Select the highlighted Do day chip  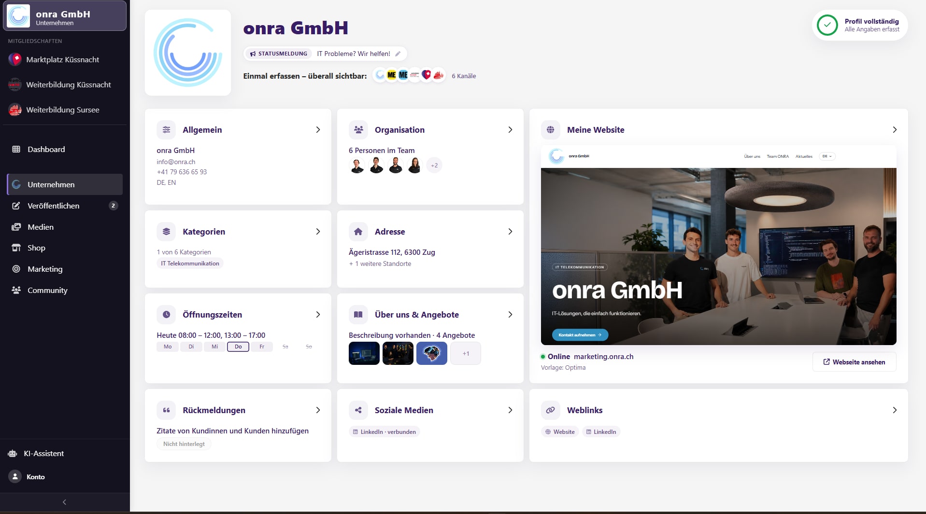click(x=238, y=347)
